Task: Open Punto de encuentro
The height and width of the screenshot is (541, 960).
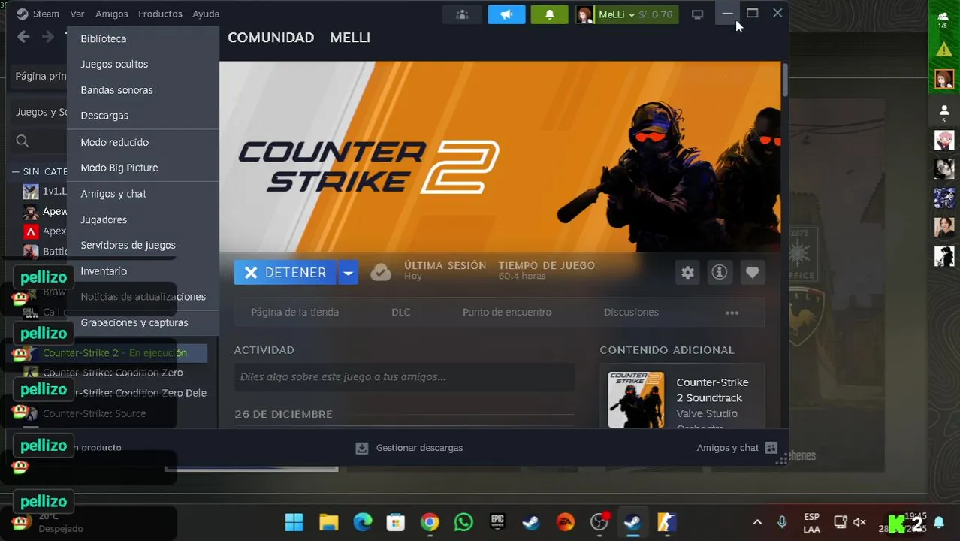Action: tap(507, 312)
